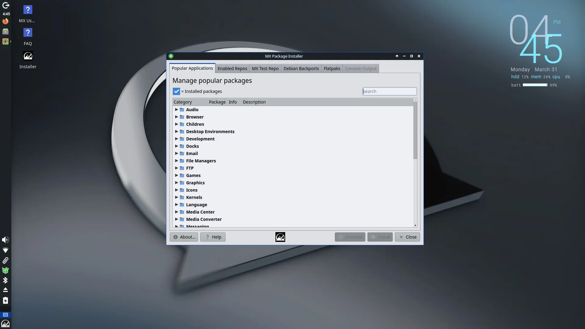
Task: Click the green plus window menu icon
Action: [171, 56]
